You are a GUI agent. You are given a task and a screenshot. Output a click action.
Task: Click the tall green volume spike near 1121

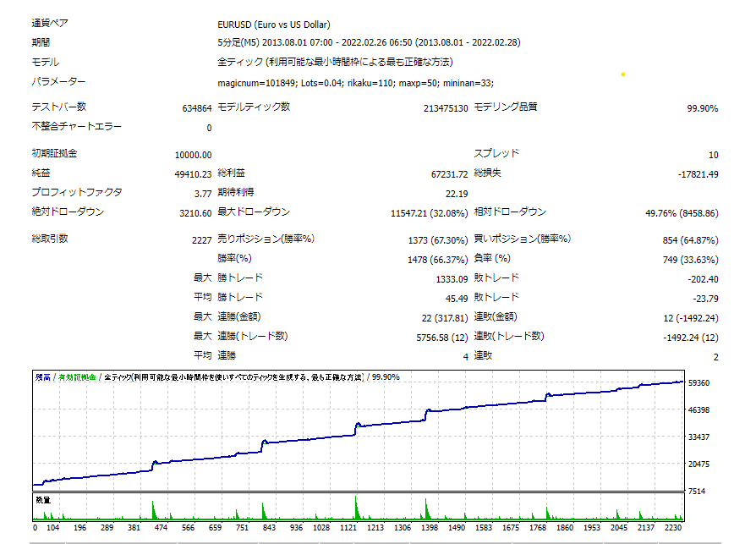356,507
